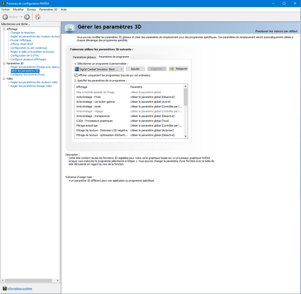
Task: Open 'Configuration de G-SYNC' task
Action: click(25, 56)
